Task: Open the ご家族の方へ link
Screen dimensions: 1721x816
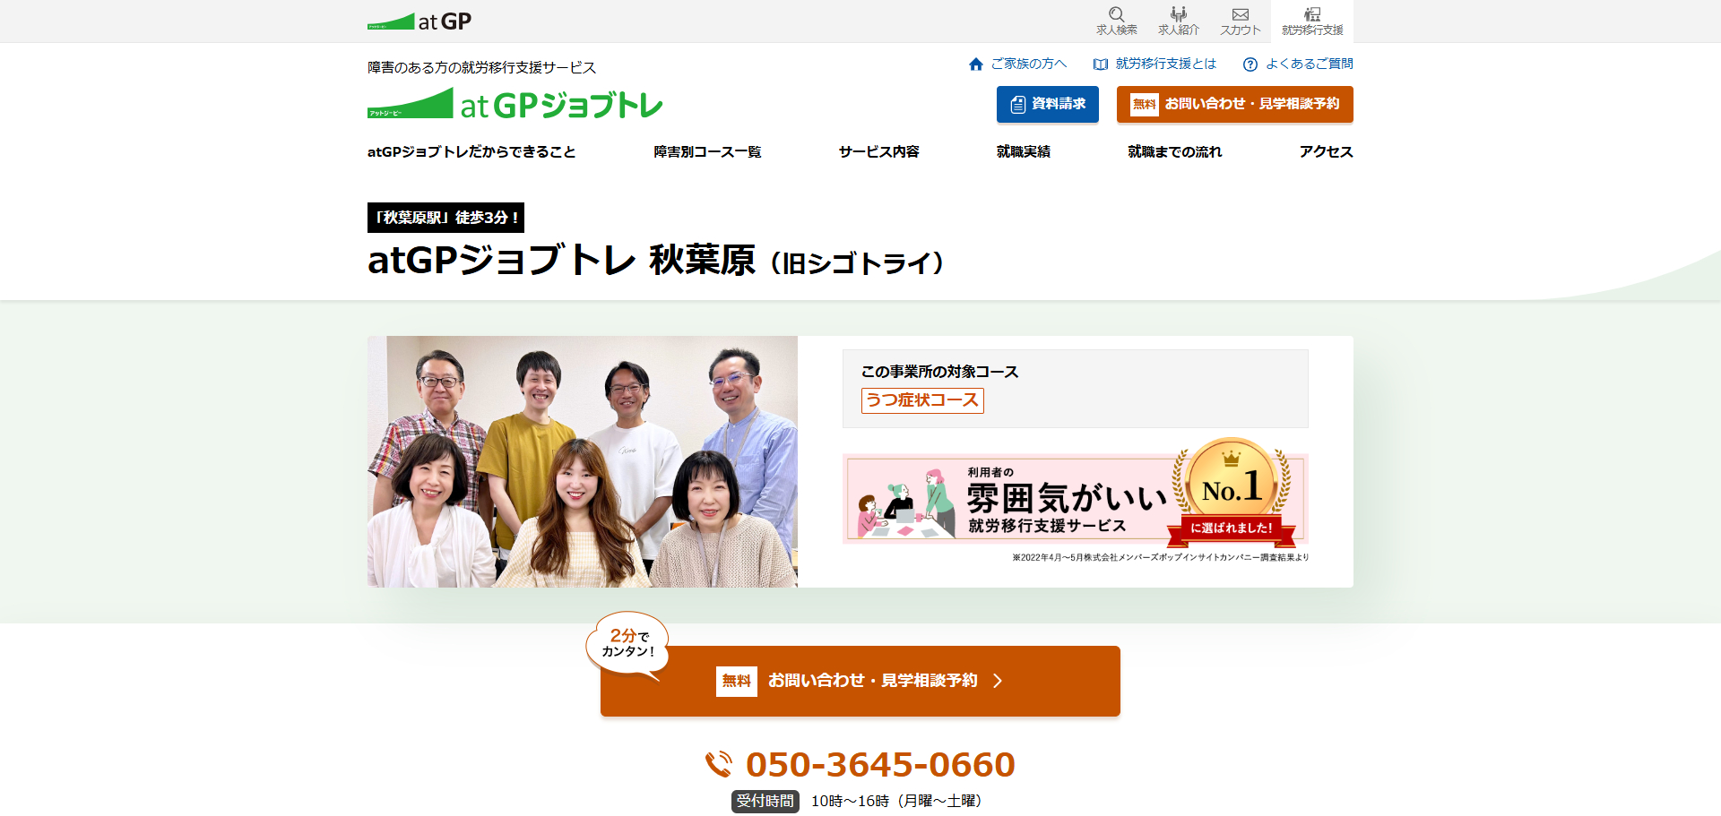Action: click(1028, 64)
